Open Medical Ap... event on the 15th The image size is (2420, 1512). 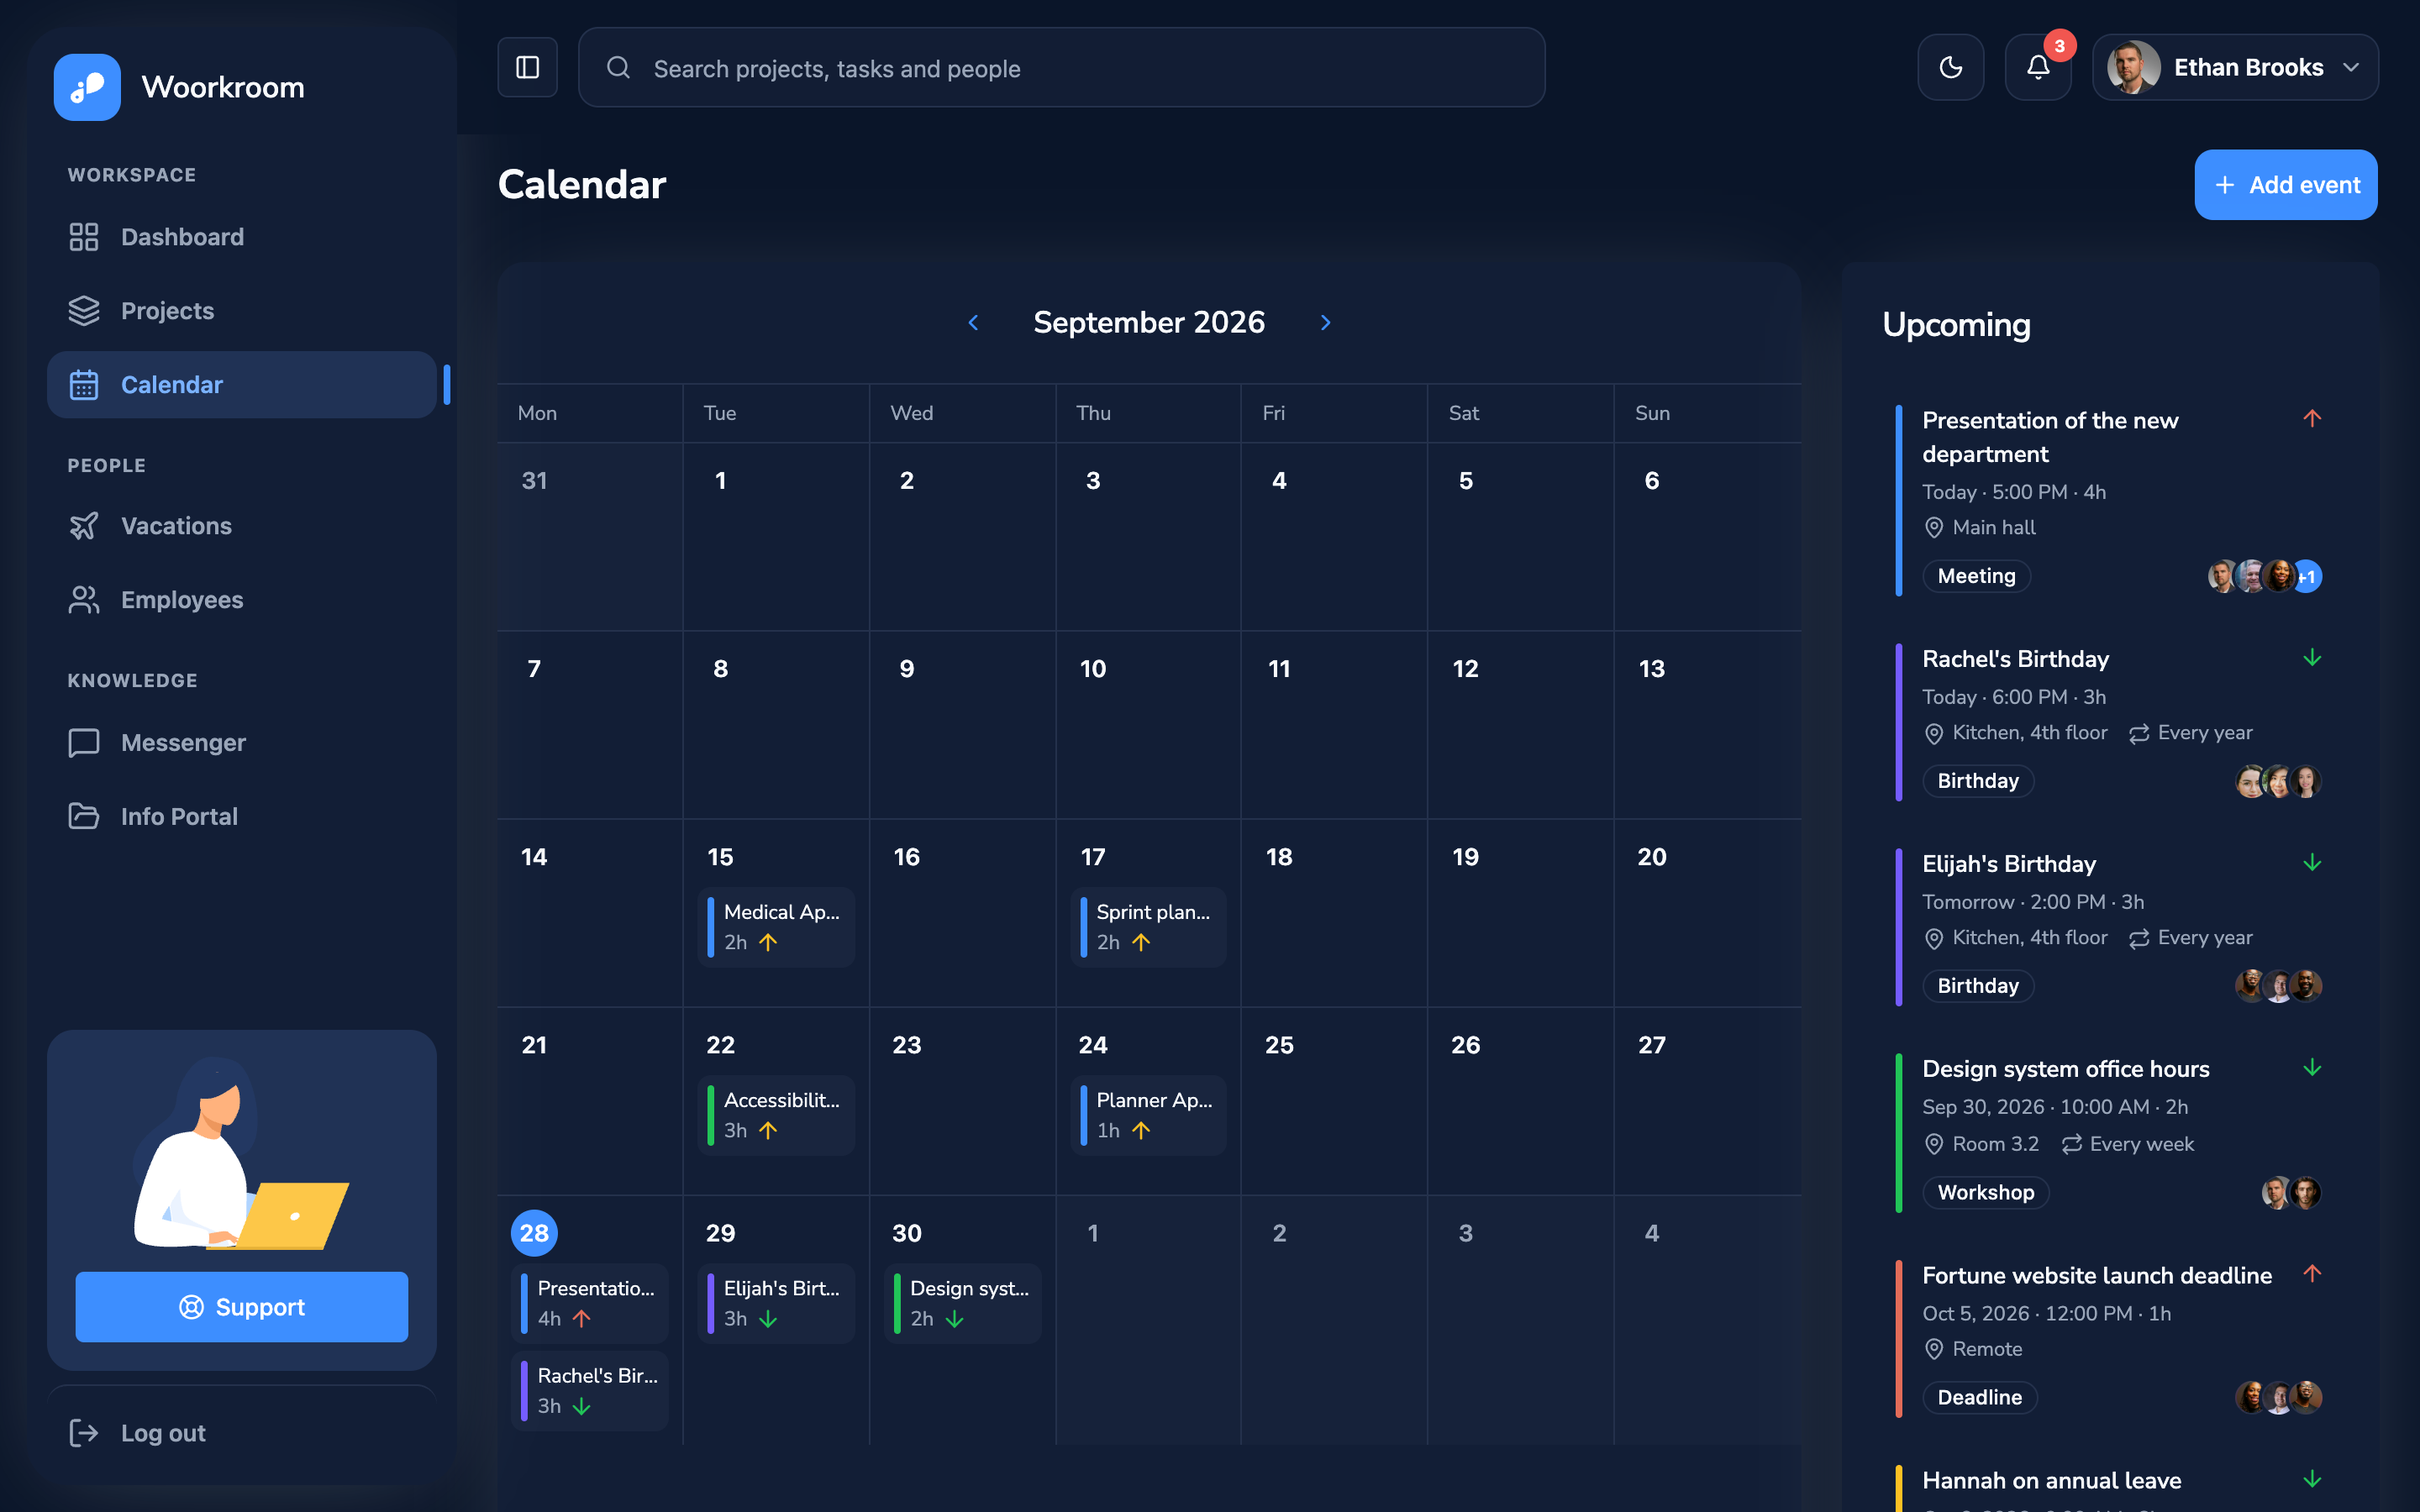point(777,927)
